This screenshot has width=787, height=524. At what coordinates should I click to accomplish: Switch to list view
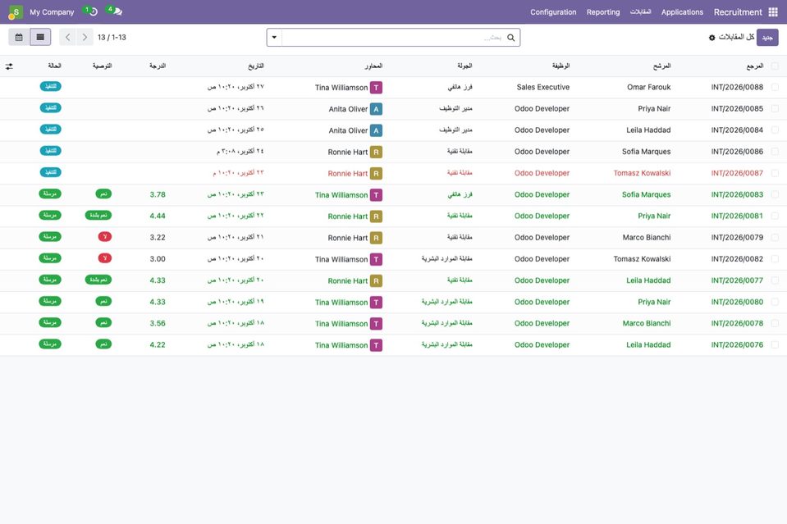coord(40,37)
